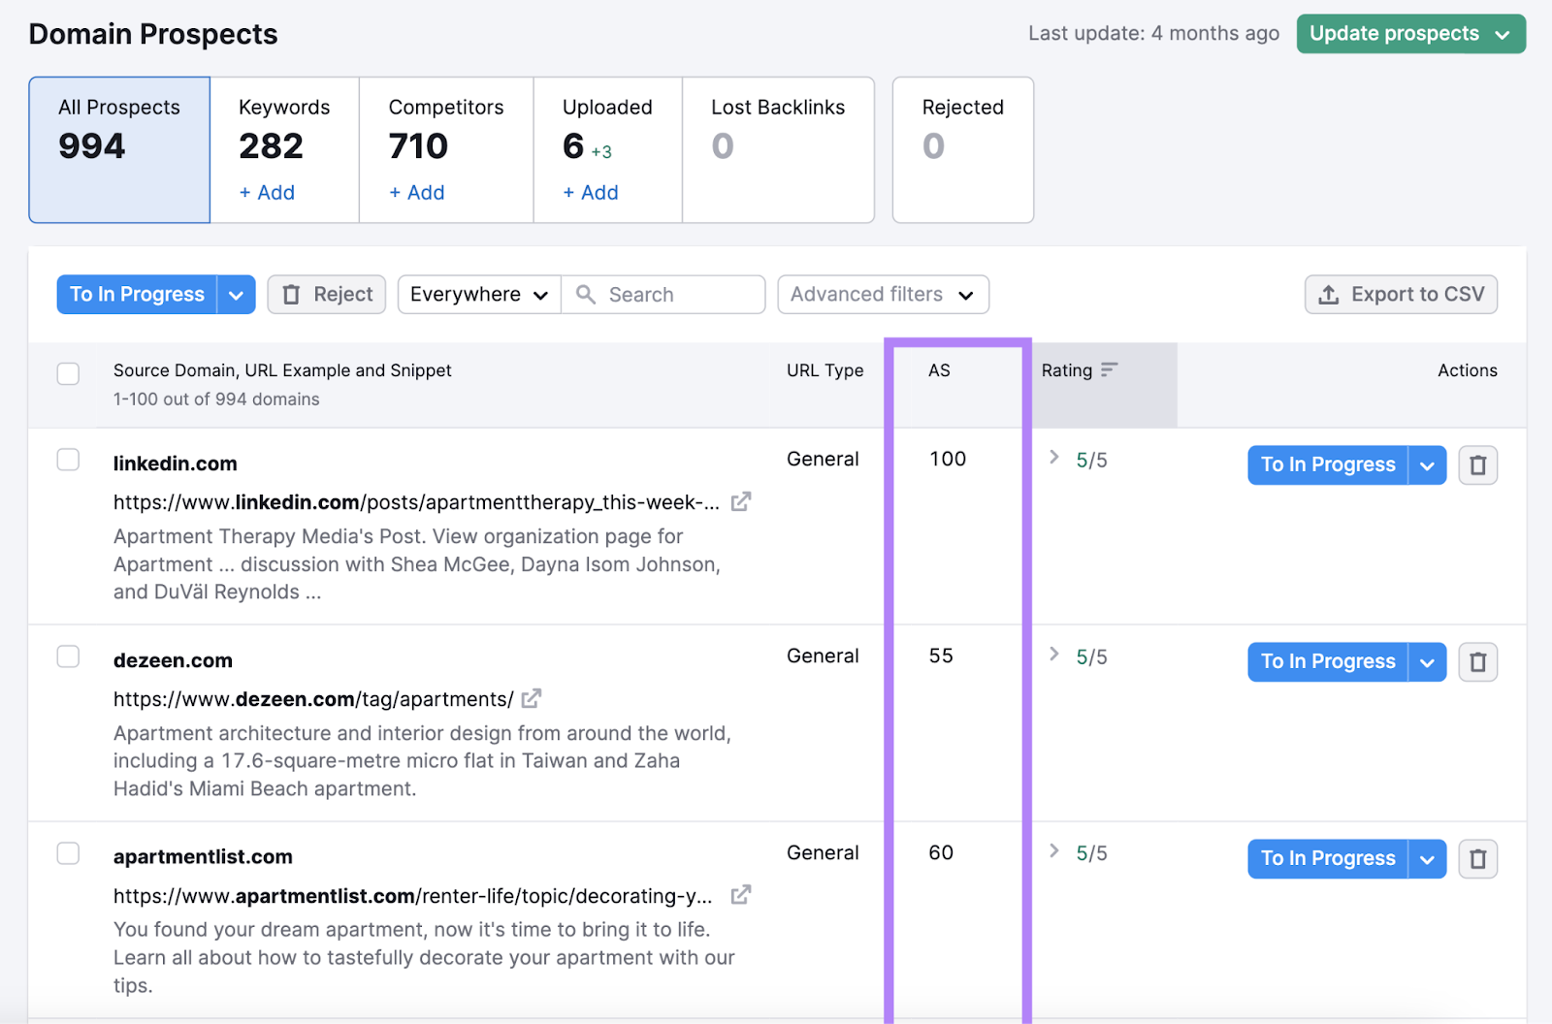
Task: Open the external link icon for linkedin.com URL
Action: 741,502
